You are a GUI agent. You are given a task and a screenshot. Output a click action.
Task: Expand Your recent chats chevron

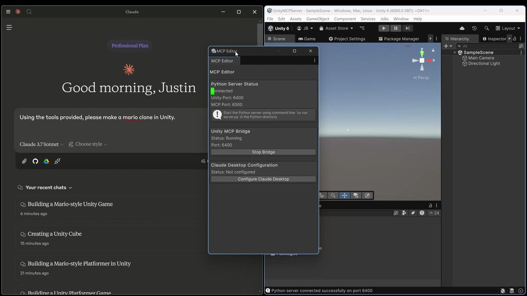pos(70,188)
